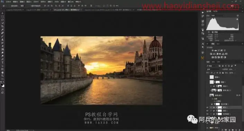The image size is (244, 131).
Task: Select the Brush tool
Action: (2, 36)
